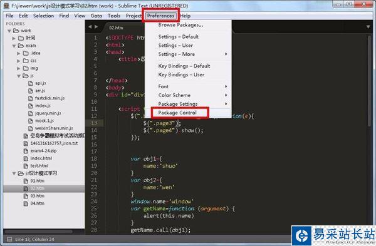Image resolution: width=376 pixels, height=246 pixels.
Task: Open the tab list dropdown arrow
Action: pos(368,27)
